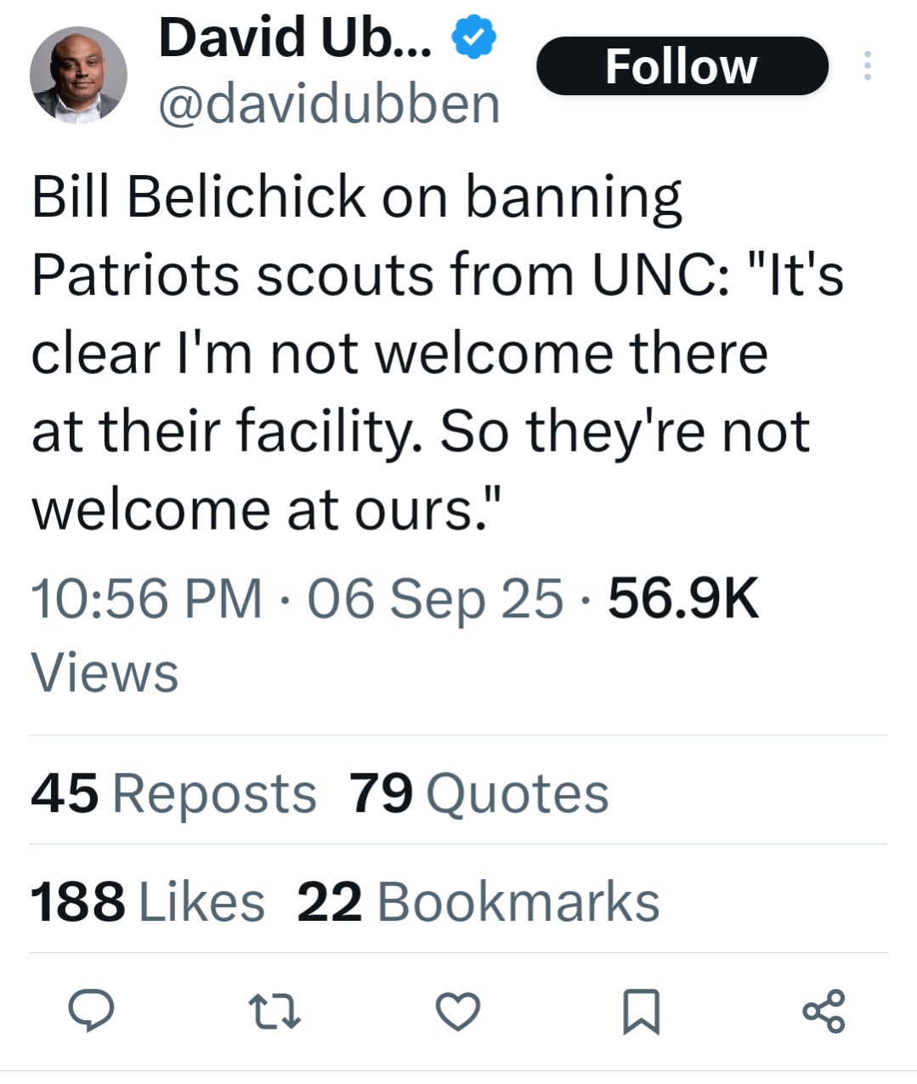Click the word Views under the timestamp
Screen dimensions: 917x1084
point(105,673)
